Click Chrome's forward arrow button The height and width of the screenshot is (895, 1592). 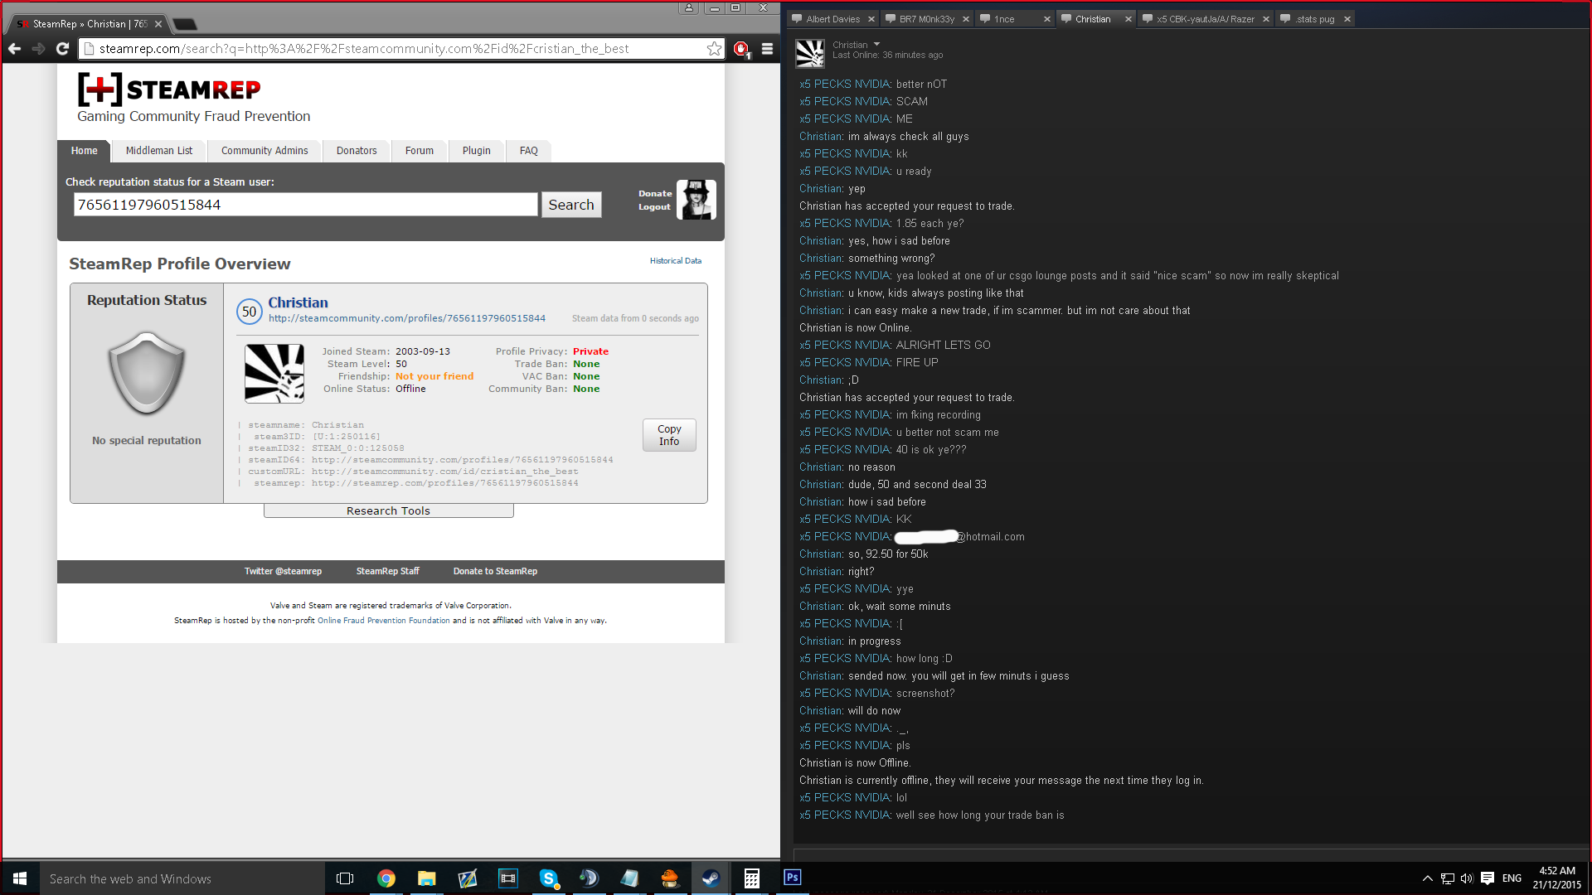[38, 49]
